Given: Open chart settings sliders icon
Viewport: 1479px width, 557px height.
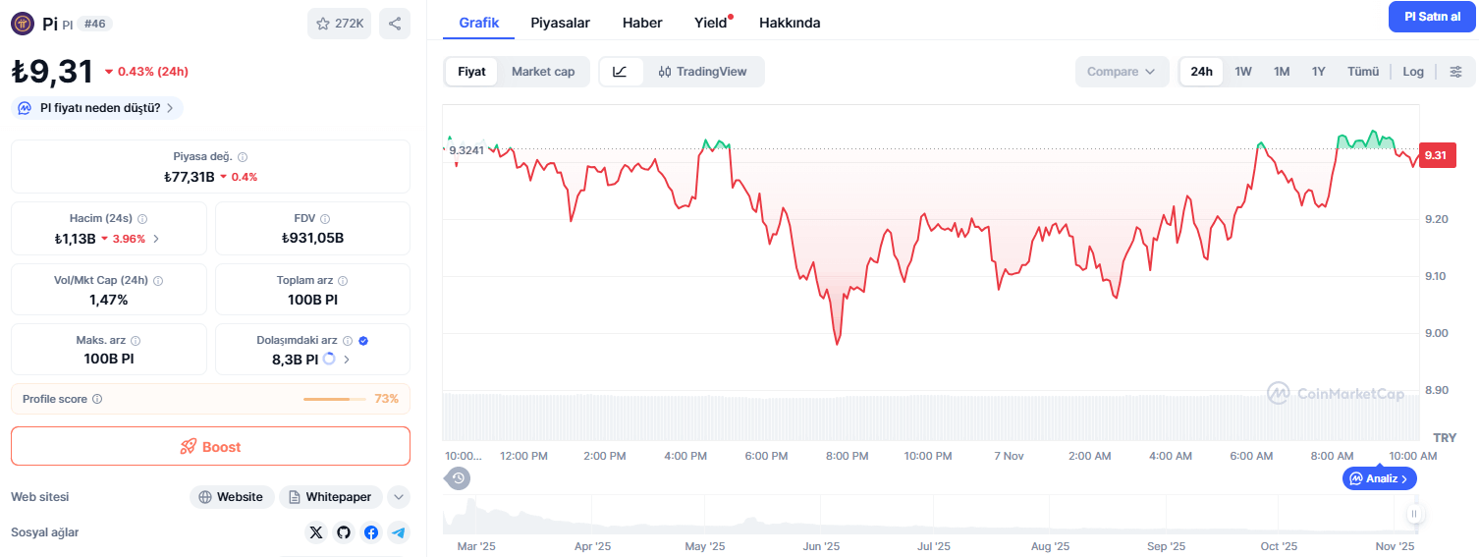Looking at the screenshot, I should coord(1456,72).
